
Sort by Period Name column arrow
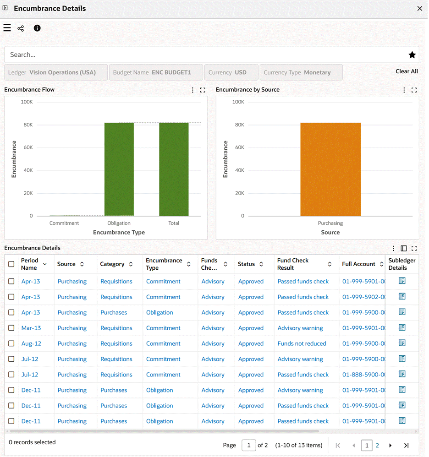[x=44, y=264]
